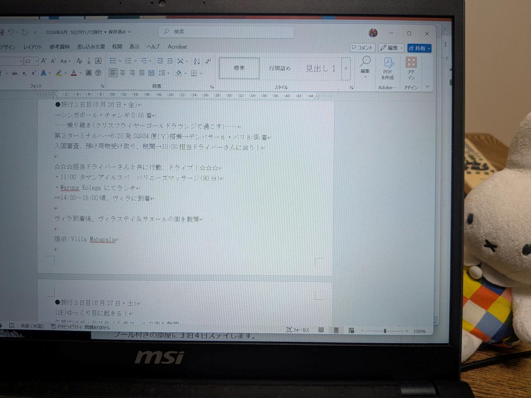Sort text with the A-Z arrow icon
Image resolution: width=531 pixels, height=398 pixels.
(x=197, y=61)
